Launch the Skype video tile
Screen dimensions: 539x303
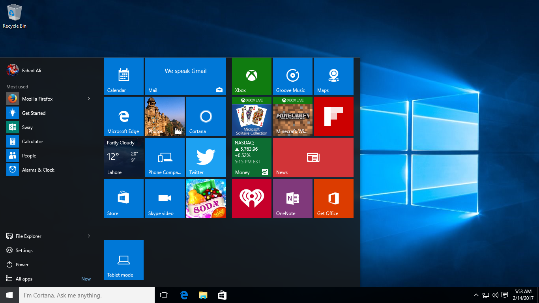click(x=165, y=198)
